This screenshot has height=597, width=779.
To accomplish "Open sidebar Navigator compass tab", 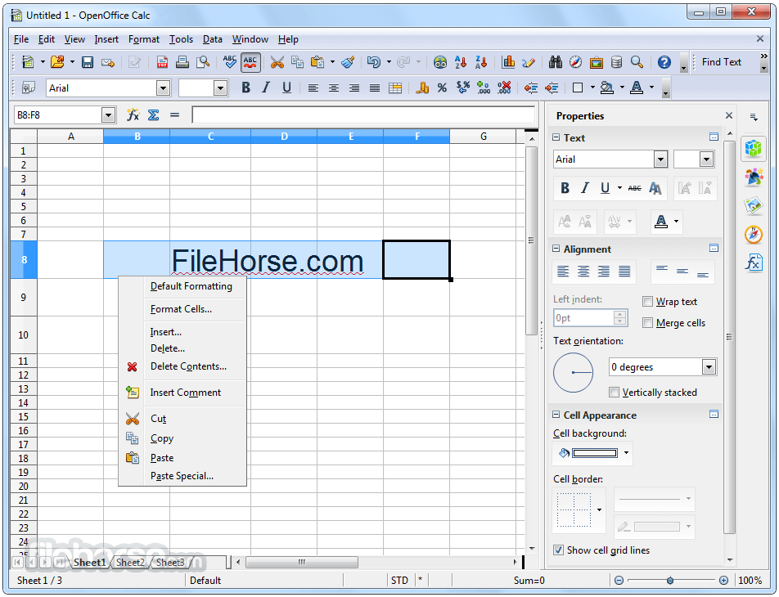I will coord(754,234).
